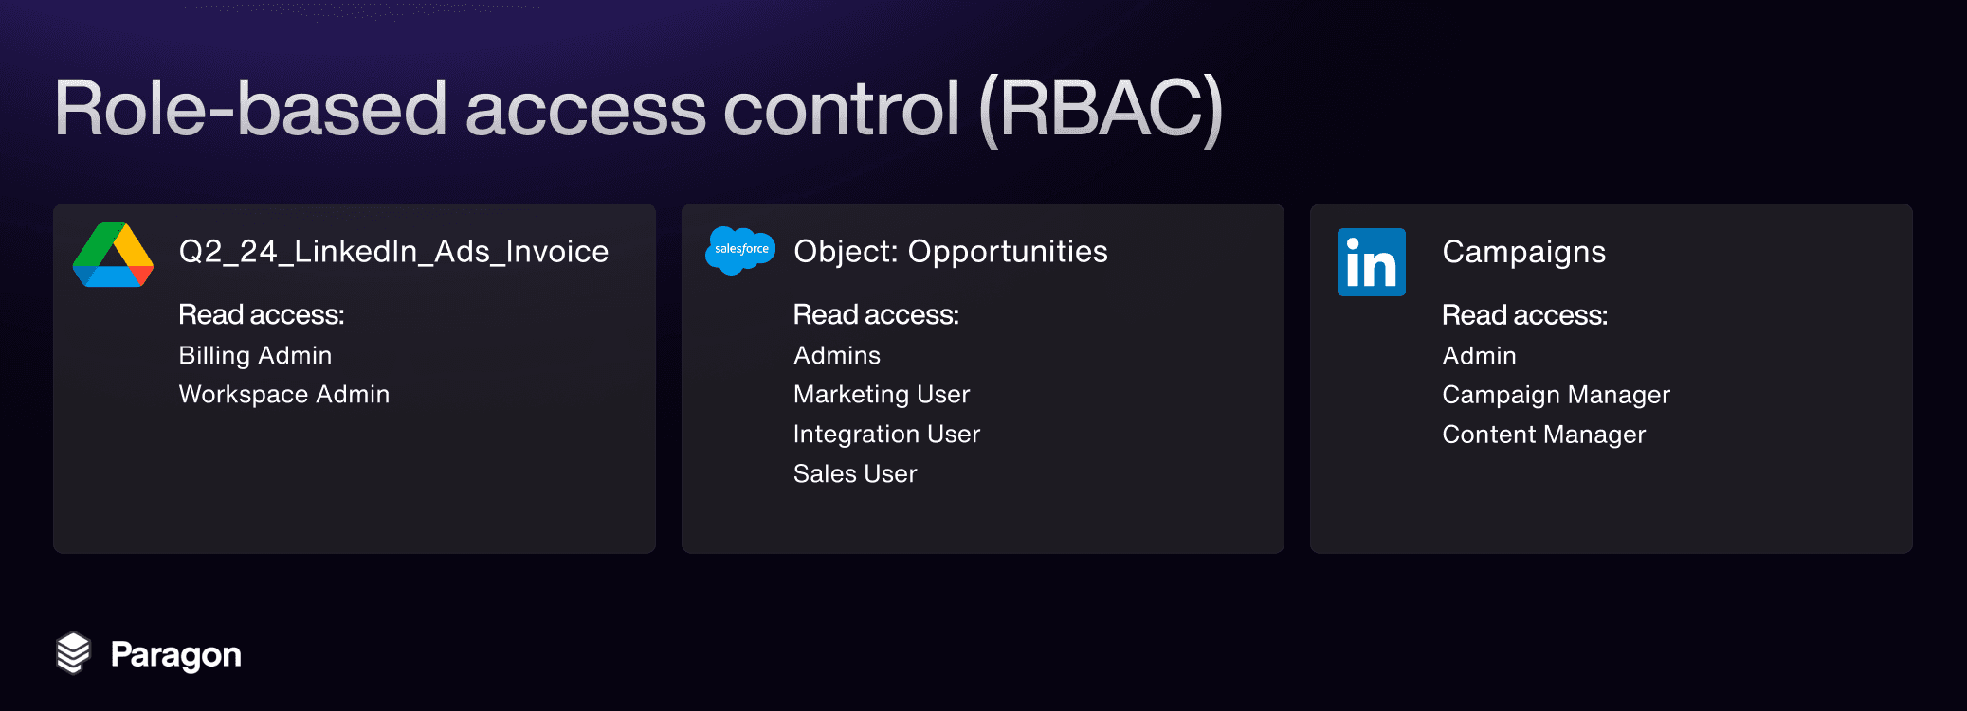Viewport: 1967px width, 711px height.
Task: Click the Role-based access control (RBAC) title
Action: tap(638, 109)
